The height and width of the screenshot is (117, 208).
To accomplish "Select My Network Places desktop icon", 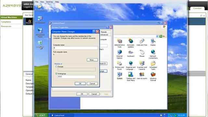I will (x=40, y=32).
